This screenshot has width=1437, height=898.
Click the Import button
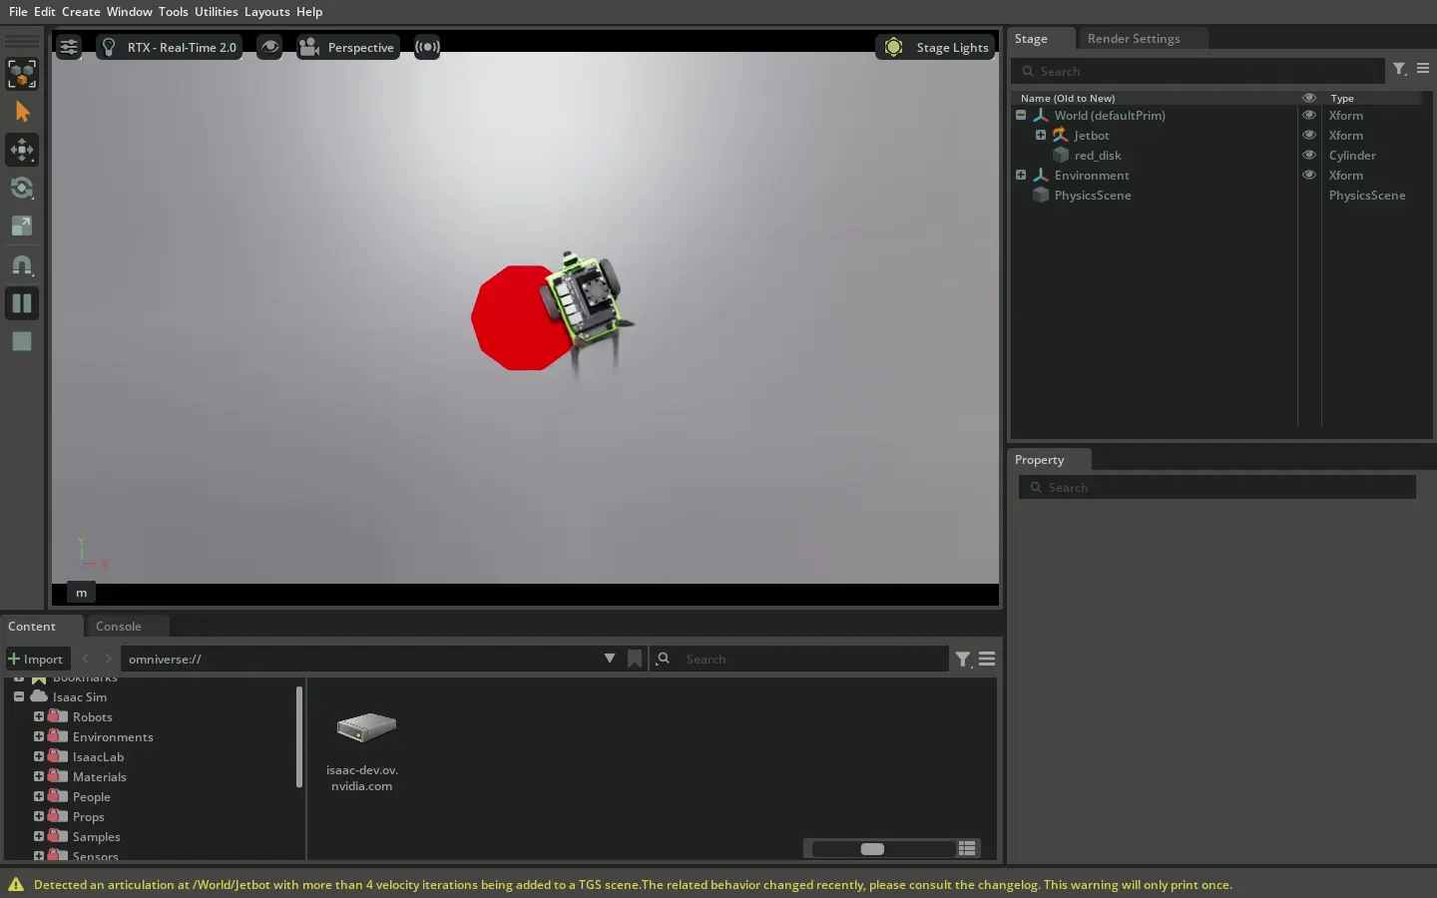tap(36, 659)
